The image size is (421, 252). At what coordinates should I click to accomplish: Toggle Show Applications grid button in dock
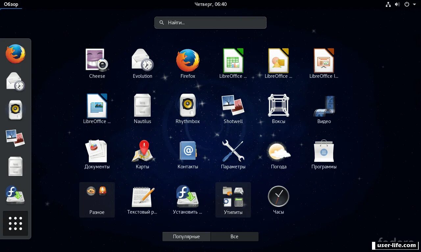tap(15, 223)
